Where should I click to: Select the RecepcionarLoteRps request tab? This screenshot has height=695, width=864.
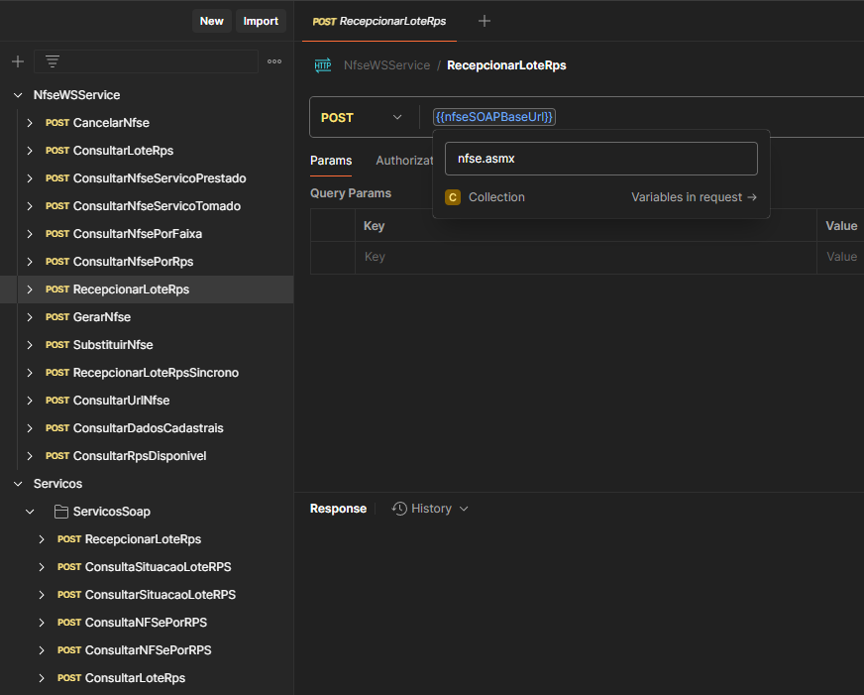click(x=379, y=21)
